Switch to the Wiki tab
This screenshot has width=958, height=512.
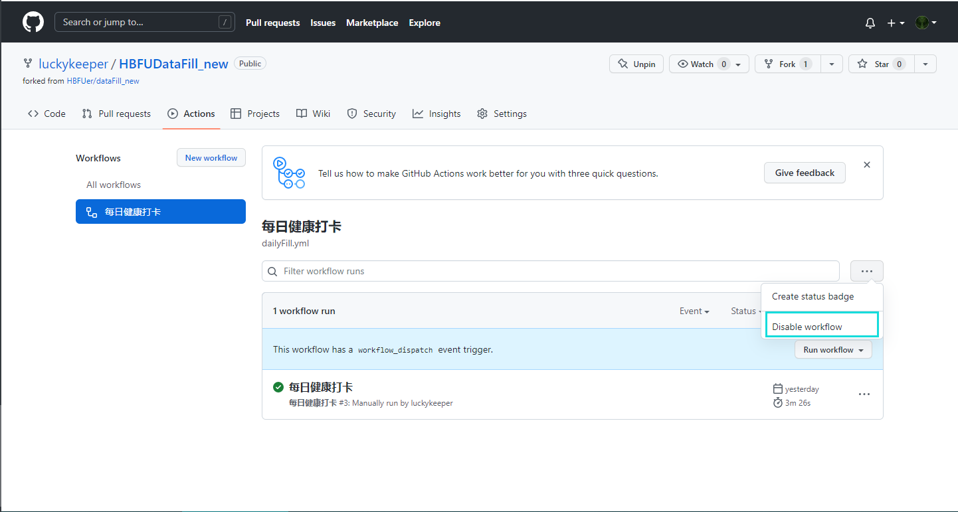[313, 114]
